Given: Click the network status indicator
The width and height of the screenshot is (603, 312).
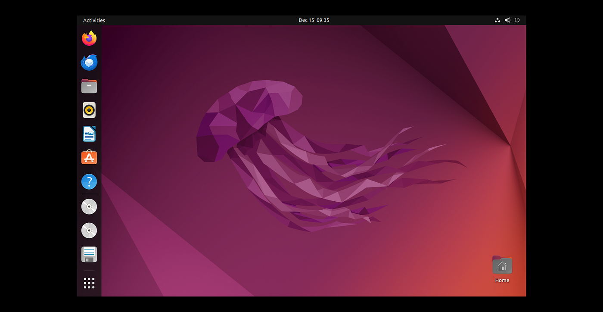Looking at the screenshot, I should click(497, 20).
